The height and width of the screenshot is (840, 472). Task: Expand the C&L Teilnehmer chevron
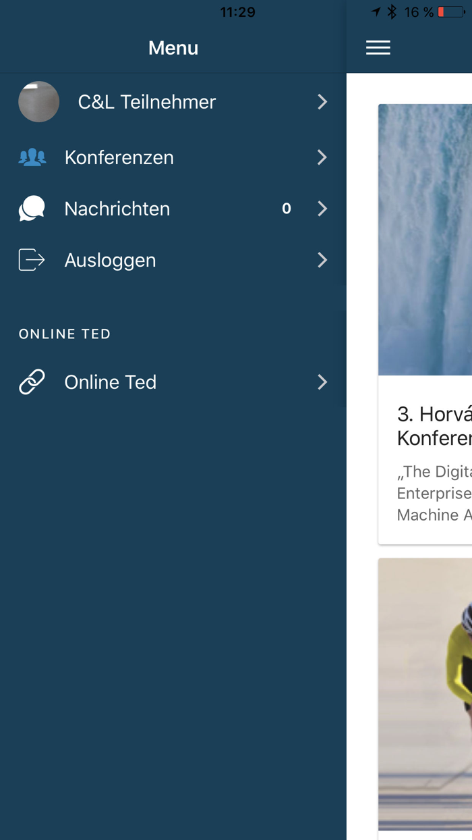pyautogui.click(x=322, y=102)
